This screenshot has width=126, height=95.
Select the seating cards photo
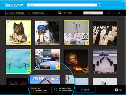pos(105,33)
